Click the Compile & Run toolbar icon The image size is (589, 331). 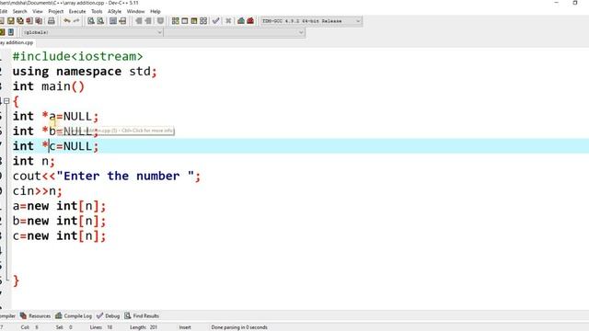pyautogui.click(x=194, y=21)
